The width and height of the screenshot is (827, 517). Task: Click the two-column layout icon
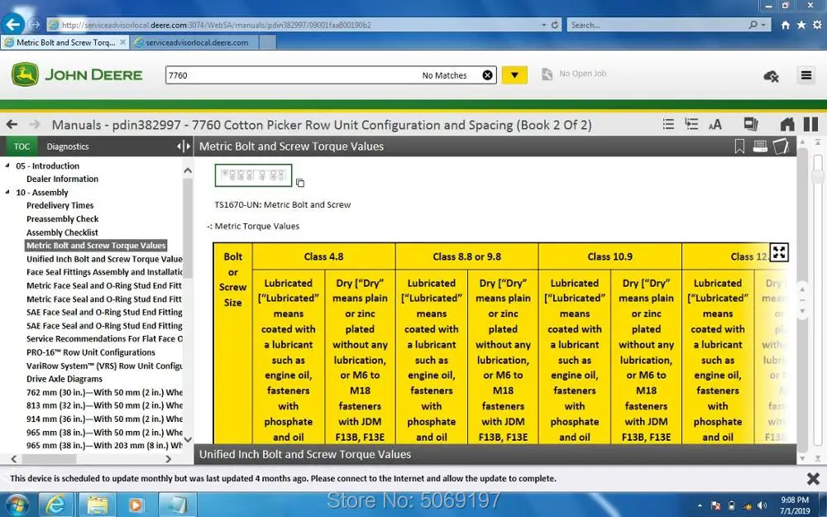[810, 124]
